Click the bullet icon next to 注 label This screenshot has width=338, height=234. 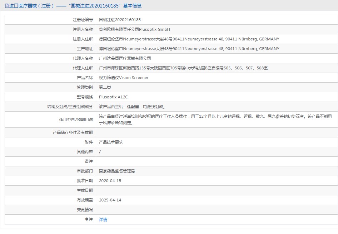(x=86, y=219)
